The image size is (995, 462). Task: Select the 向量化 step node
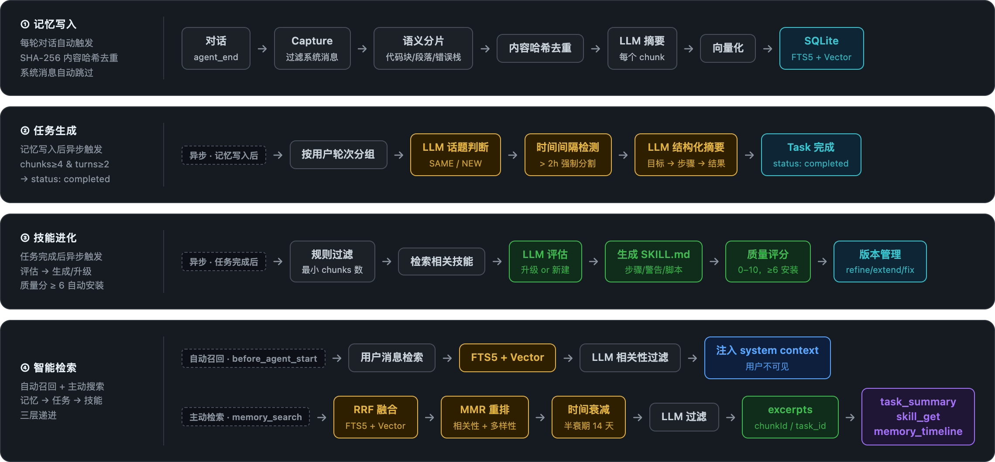[x=727, y=48]
